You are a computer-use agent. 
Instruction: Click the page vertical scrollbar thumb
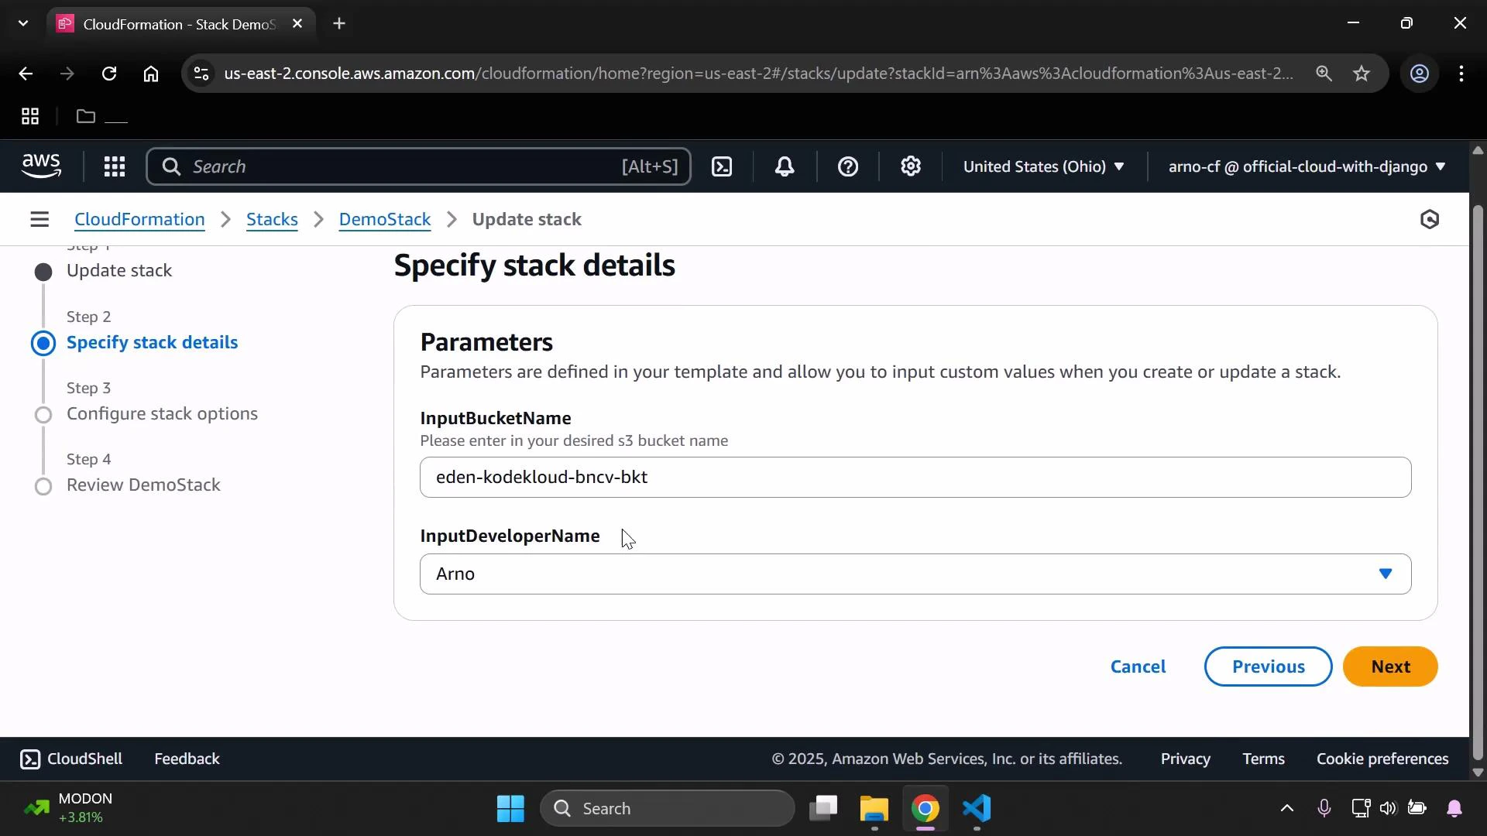(1478, 484)
